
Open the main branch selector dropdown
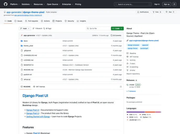point(25,29)
